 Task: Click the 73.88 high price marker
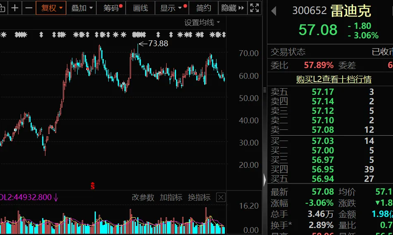[x=153, y=44]
